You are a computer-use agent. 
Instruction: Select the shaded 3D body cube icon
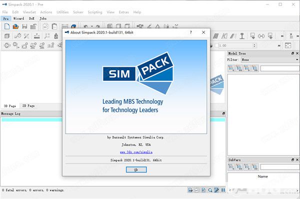[x=7, y=36]
